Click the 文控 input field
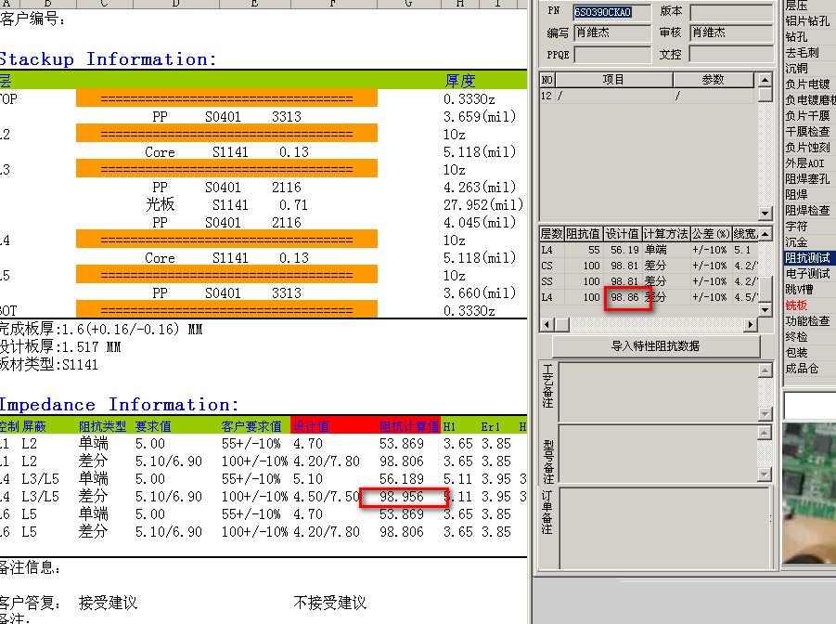This screenshot has width=836, height=624. click(x=731, y=55)
